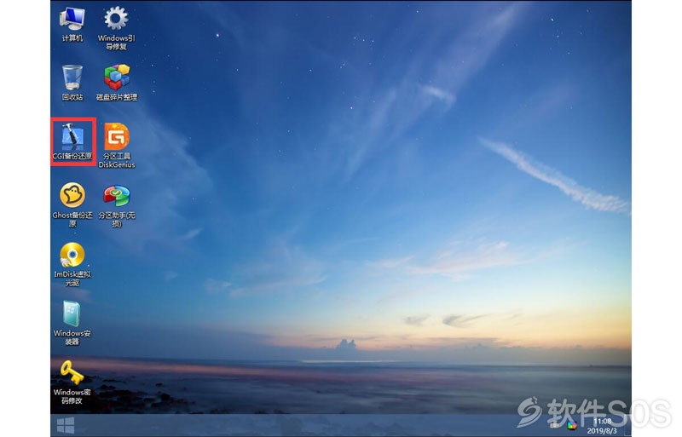
Task: Open the 计算机 desktop icon
Action: (72, 25)
